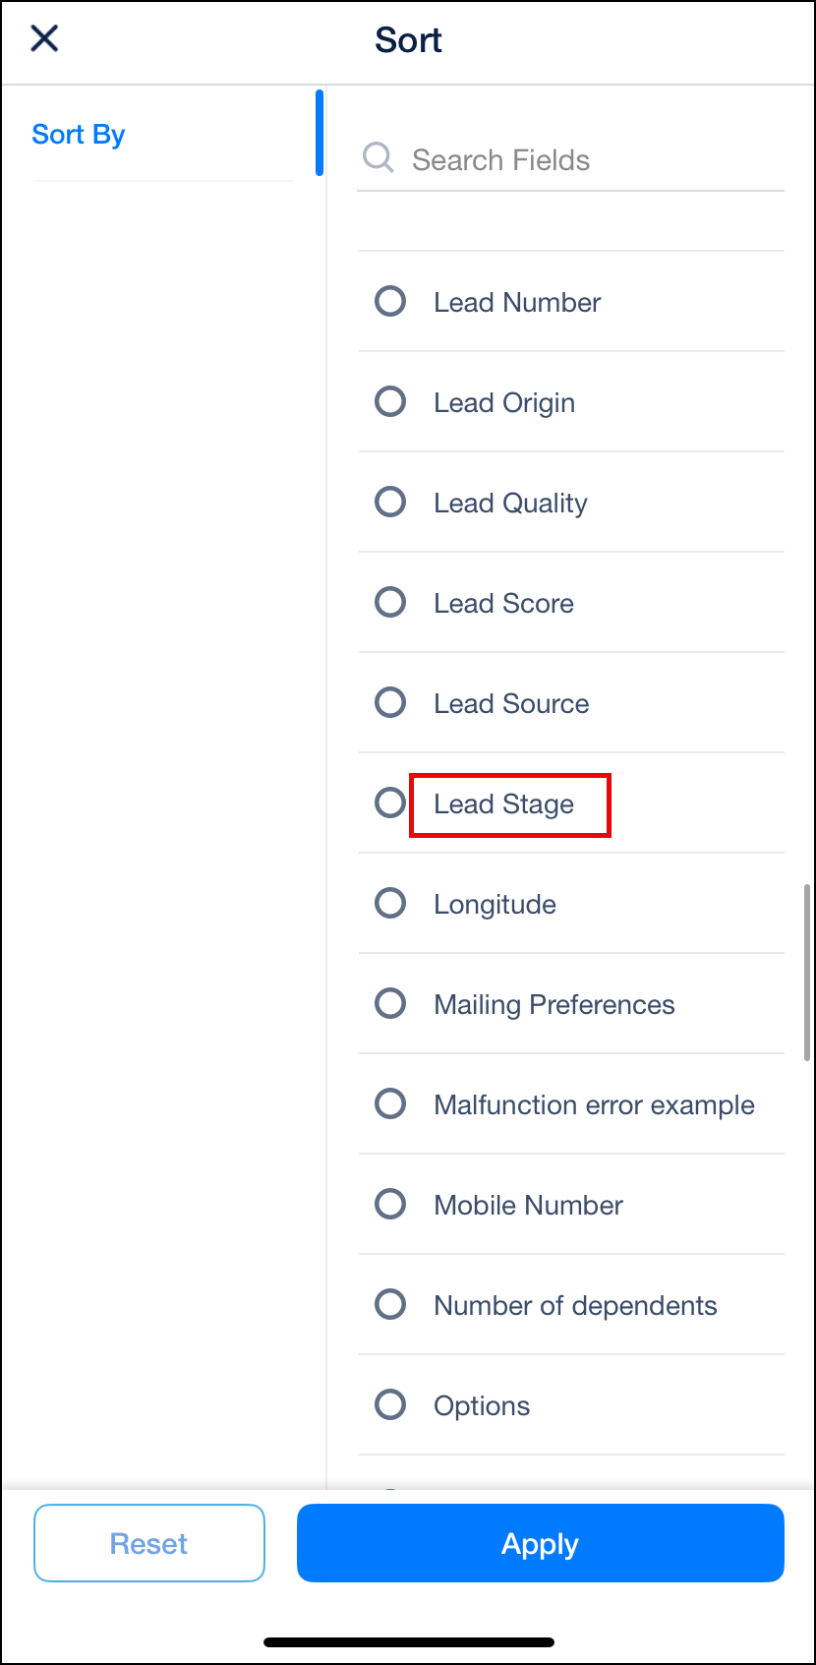Click the search magnifier icon

378,157
